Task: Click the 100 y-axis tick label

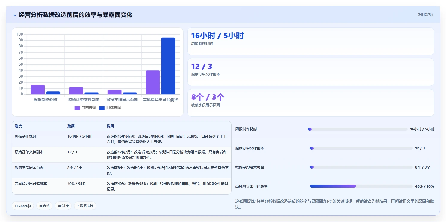Action: tap(20, 34)
